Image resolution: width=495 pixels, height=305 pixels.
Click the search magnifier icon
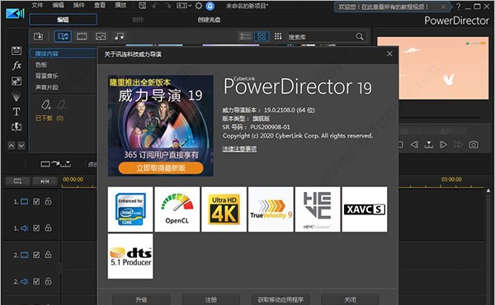[x=360, y=36]
